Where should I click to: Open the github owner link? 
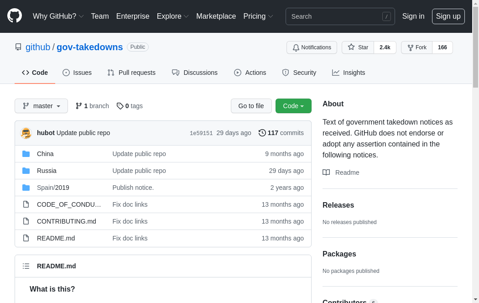(38, 47)
